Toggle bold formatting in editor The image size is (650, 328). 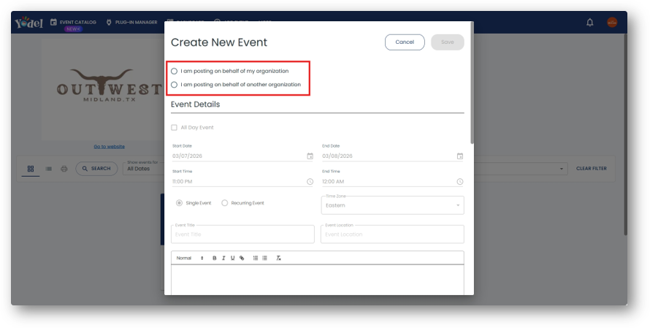tap(214, 258)
